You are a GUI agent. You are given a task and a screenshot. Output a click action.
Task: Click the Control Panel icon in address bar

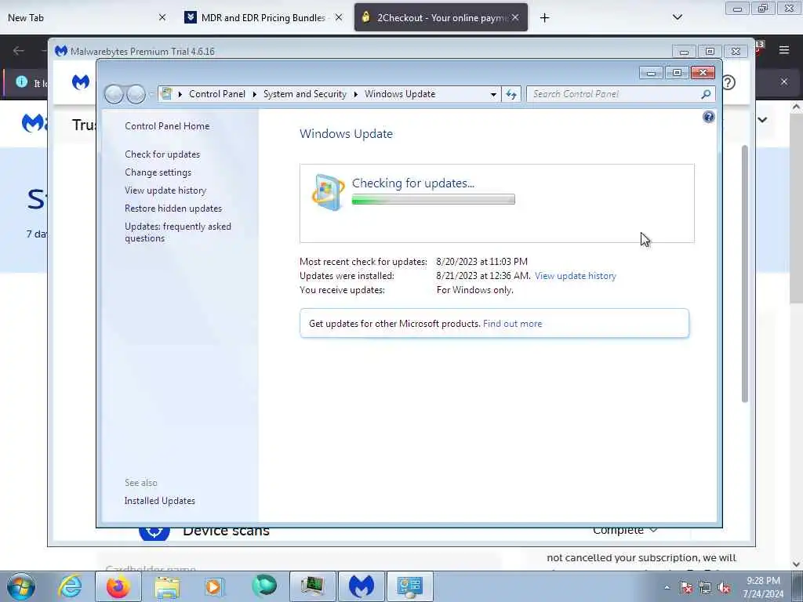(166, 94)
